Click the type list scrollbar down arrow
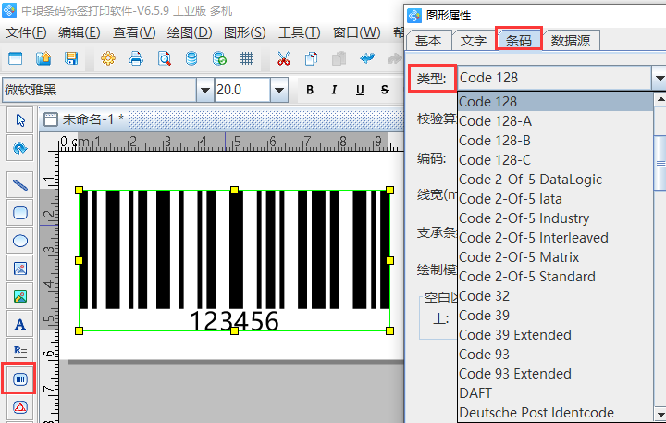The width and height of the screenshot is (666, 423). point(660,414)
